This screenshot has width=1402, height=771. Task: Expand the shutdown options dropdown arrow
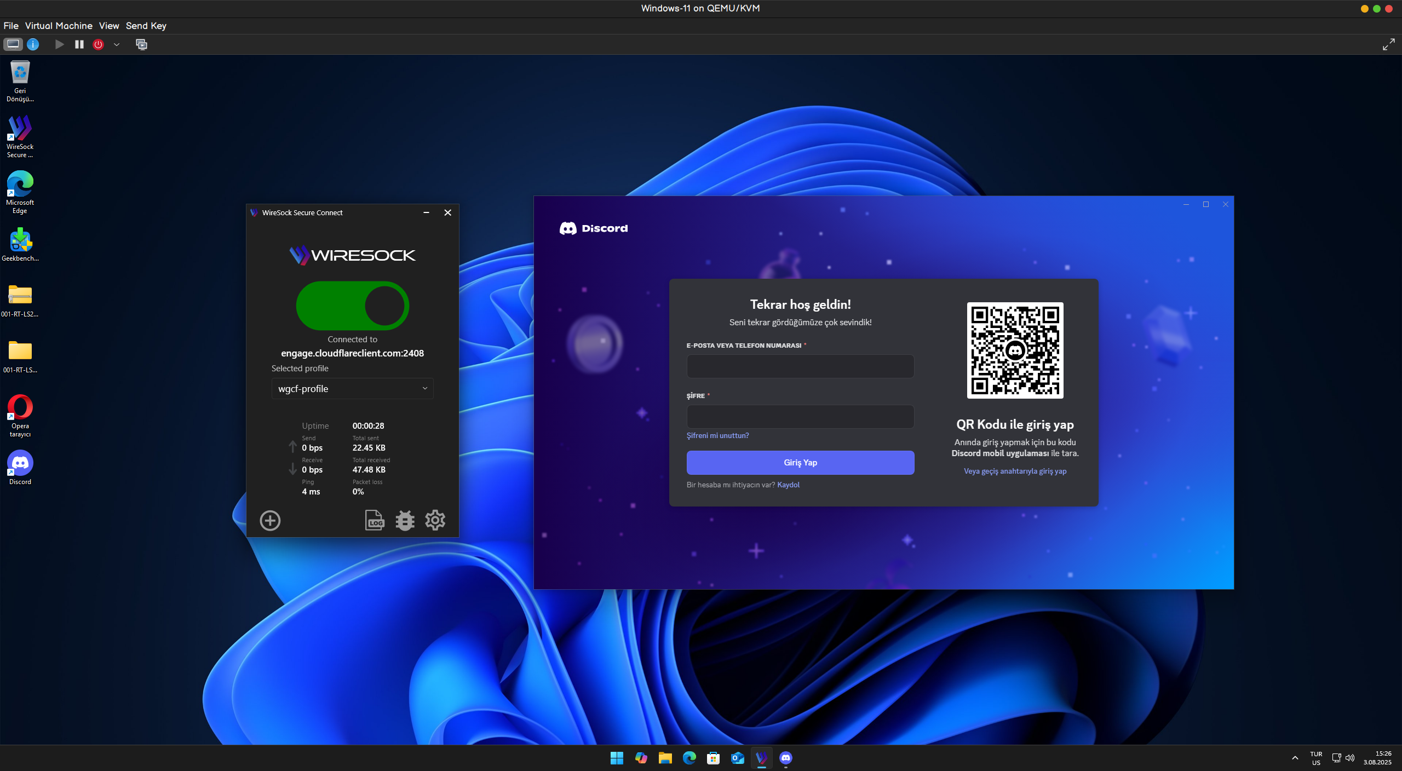(x=117, y=44)
